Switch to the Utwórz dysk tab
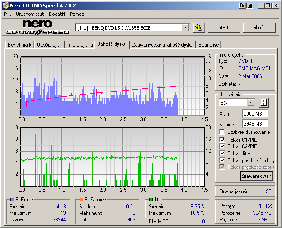 pos(49,44)
